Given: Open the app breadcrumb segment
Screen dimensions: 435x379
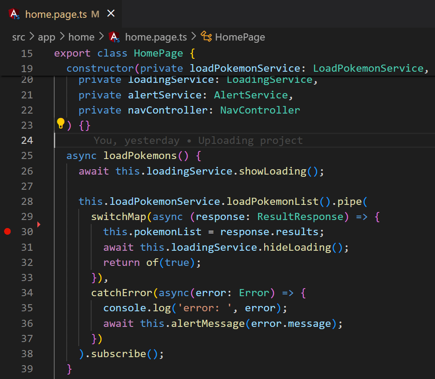Looking at the screenshot, I should [x=46, y=37].
